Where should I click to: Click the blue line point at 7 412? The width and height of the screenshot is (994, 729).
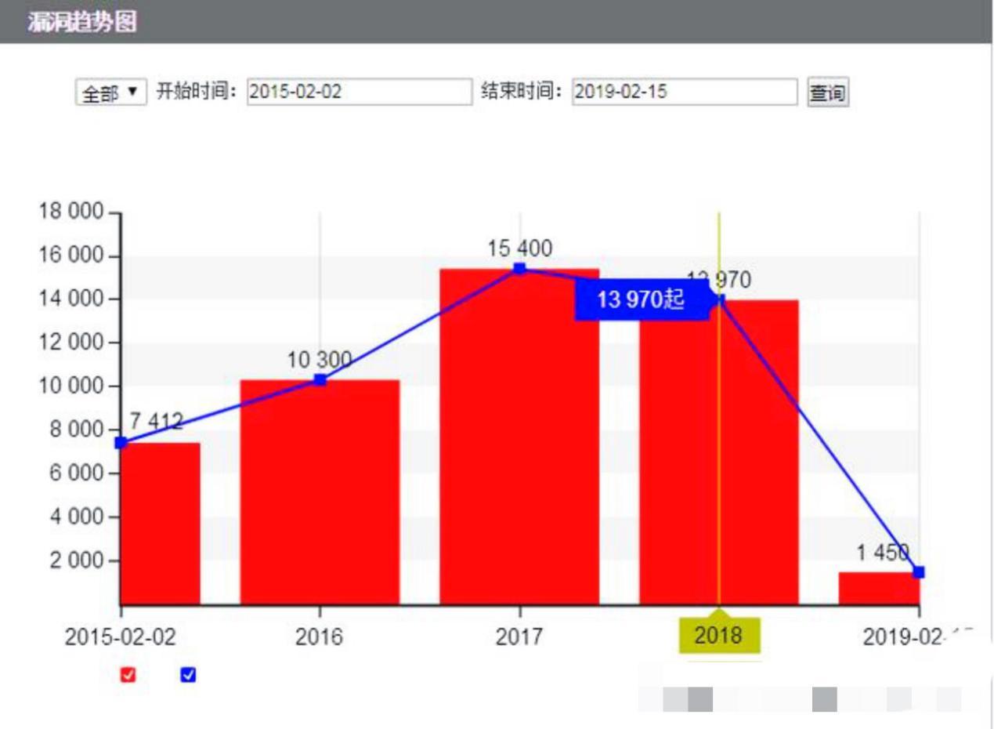(x=121, y=443)
